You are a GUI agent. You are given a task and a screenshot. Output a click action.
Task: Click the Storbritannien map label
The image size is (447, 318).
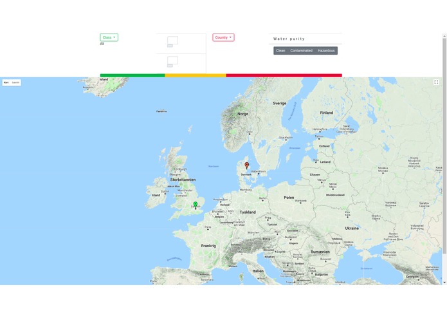[183, 180]
